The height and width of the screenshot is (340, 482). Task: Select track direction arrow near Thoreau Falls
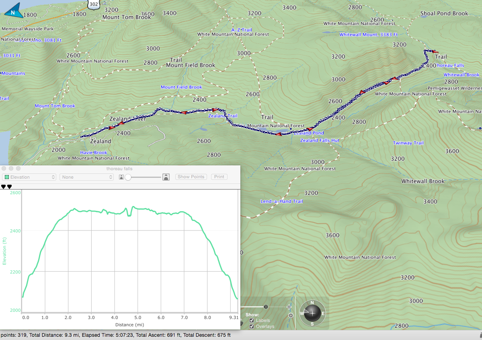tap(434, 52)
